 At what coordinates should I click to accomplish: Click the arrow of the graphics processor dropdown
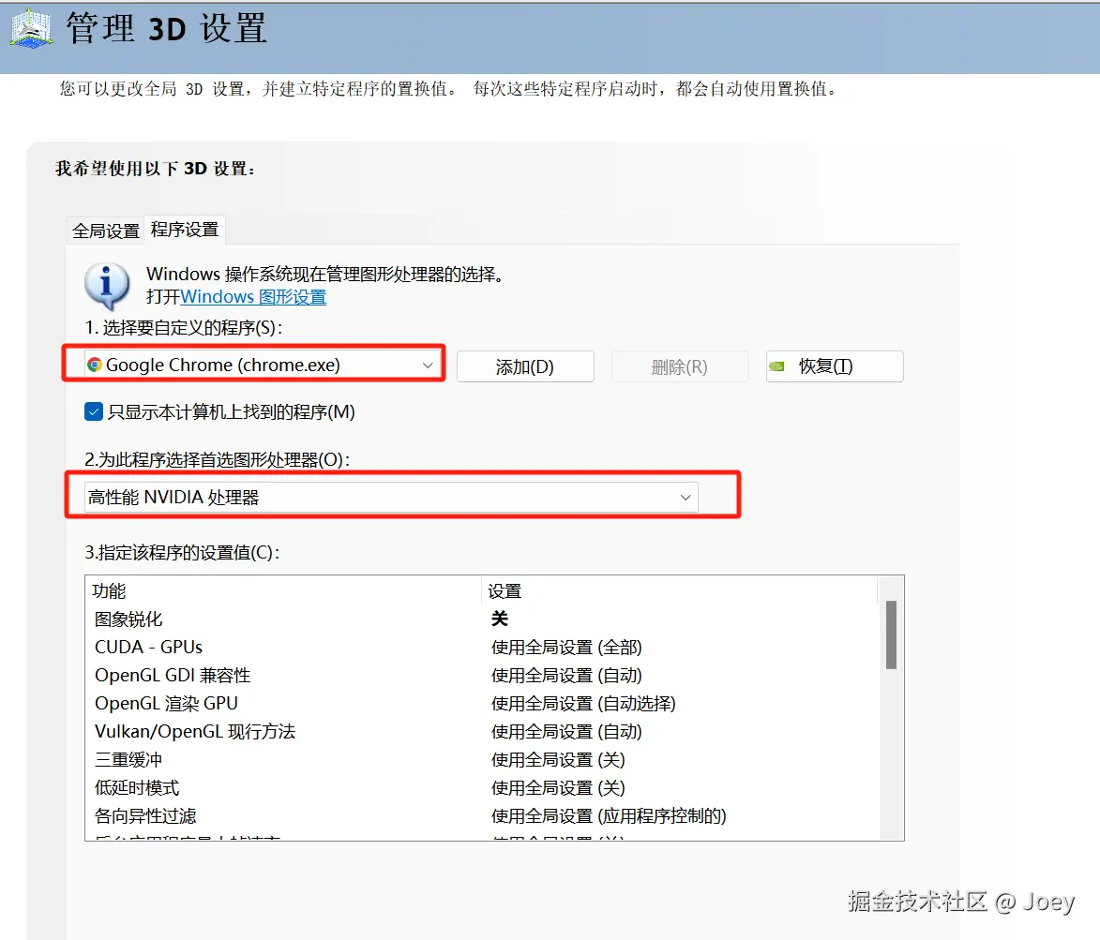(686, 497)
